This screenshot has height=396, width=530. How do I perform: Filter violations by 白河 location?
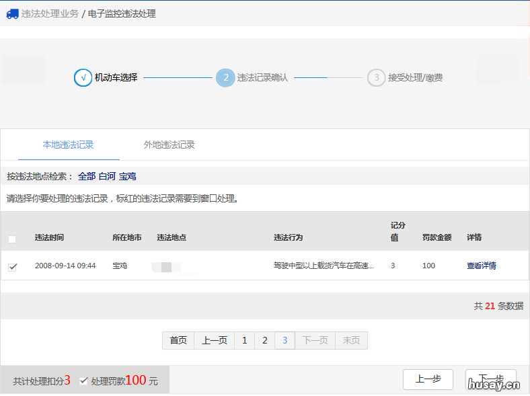pyautogui.click(x=107, y=176)
